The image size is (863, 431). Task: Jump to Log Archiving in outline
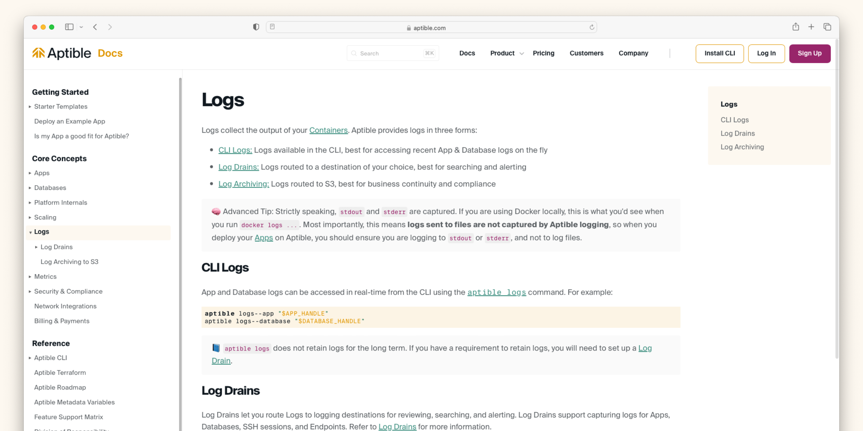(742, 146)
